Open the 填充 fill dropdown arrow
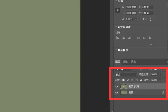 [x=160, y=80]
